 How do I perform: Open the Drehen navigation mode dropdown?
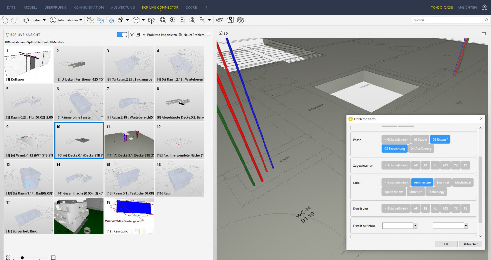[44, 20]
